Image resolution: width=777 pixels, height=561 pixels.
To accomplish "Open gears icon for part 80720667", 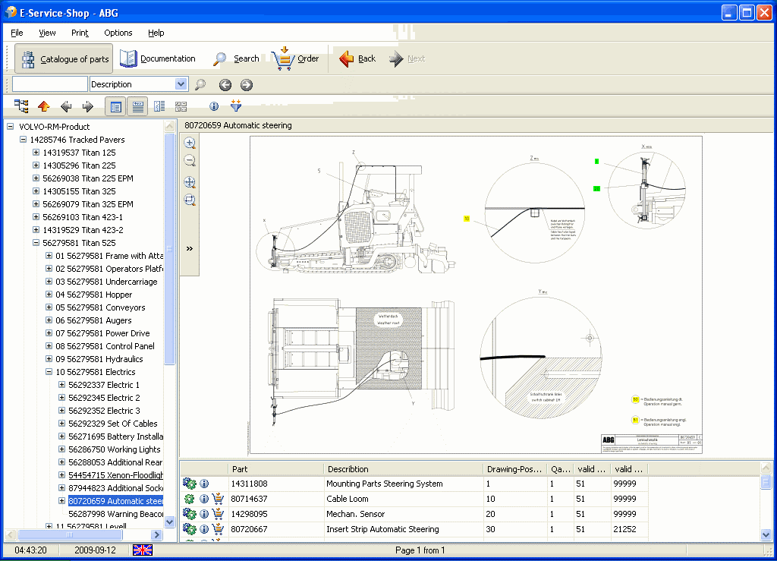I will [x=189, y=529].
